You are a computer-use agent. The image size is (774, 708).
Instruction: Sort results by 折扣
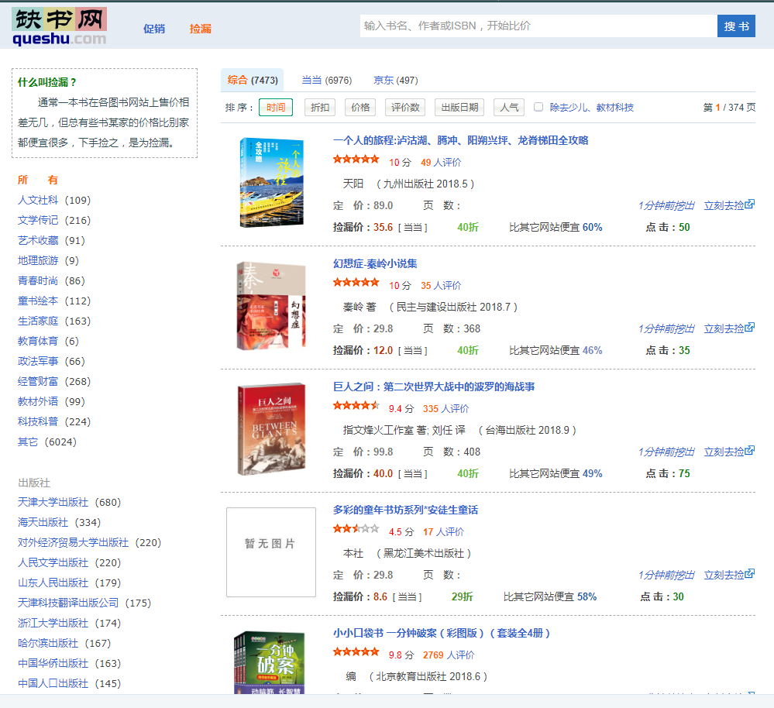coord(319,107)
